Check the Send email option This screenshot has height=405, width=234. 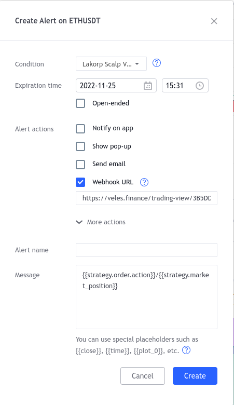[x=80, y=164]
